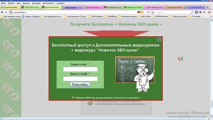Open the Правка menu

[11, 3]
